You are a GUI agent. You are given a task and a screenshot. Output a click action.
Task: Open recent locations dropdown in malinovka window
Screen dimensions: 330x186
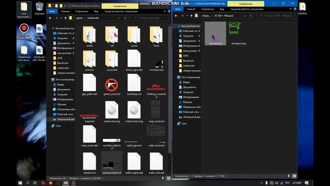(61, 18)
